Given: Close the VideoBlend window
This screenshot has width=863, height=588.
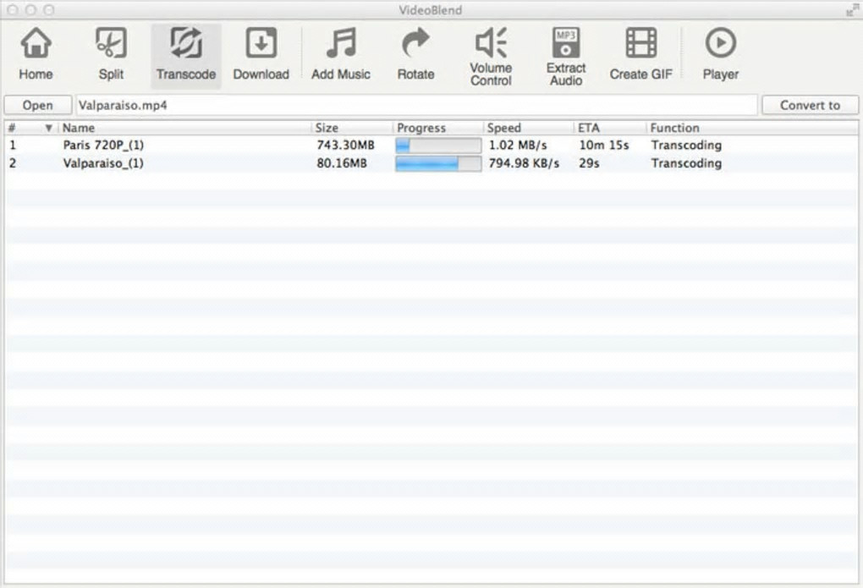Looking at the screenshot, I should (x=14, y=10).
